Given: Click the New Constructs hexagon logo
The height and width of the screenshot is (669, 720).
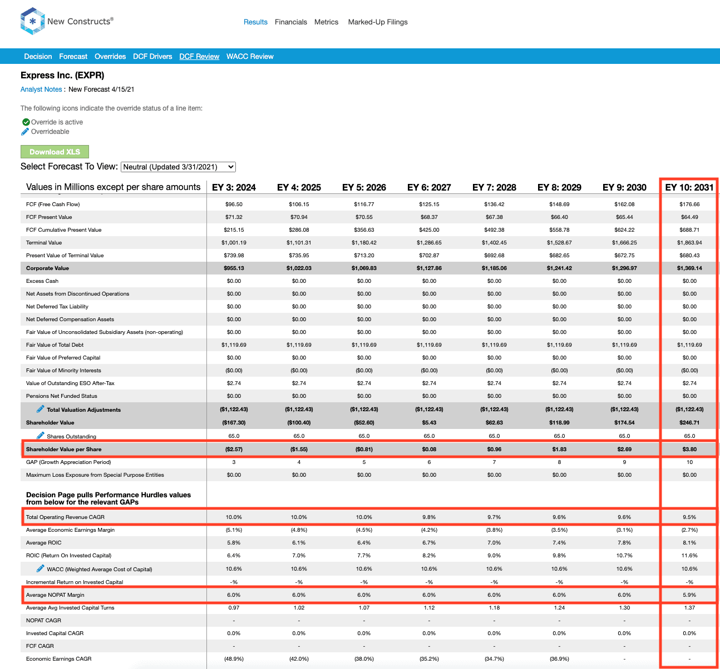Looking at the screenshot, I should point(32,21).
